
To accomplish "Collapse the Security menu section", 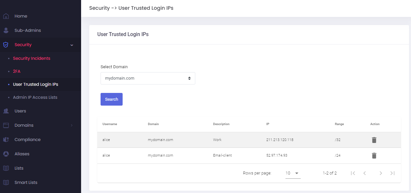I will [x=72, y=45].
